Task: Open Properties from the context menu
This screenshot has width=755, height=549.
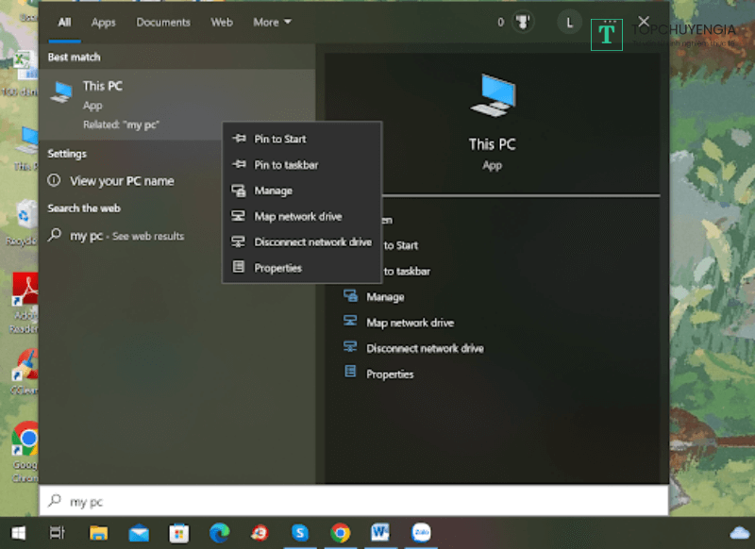Action: (277, 268)
